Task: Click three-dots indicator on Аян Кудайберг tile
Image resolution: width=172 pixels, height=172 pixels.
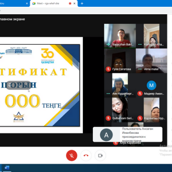Action: [108, 94]
